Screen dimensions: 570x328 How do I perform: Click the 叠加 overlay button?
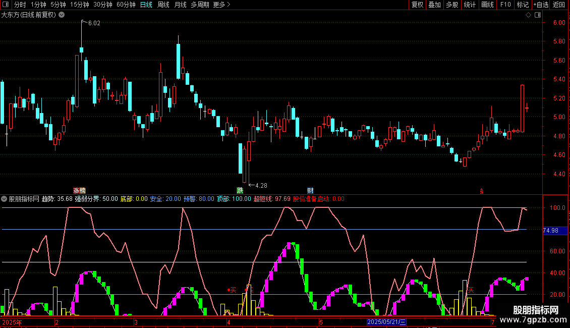tap(434, 5)
